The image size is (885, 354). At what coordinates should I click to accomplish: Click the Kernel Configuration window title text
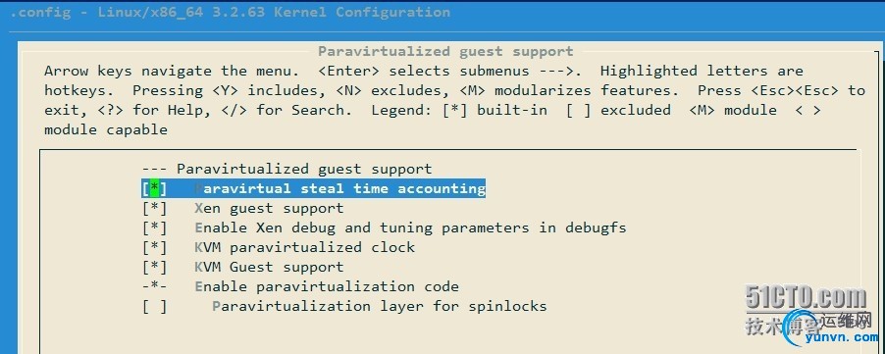[231, 12]
